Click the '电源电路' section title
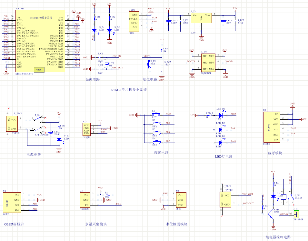The image size is (308, 241). coord(34,155)
